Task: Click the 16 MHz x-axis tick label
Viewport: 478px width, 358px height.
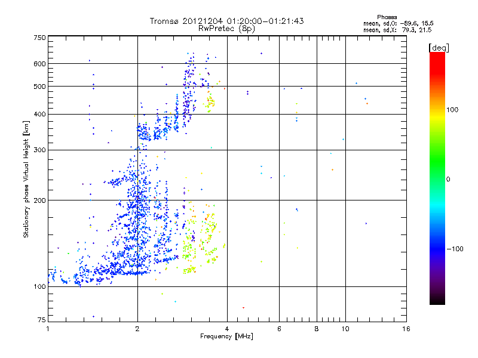Action: 406,329
